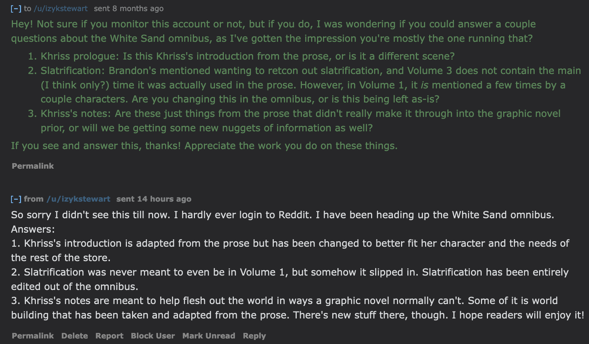This screenshot has height=344, width=589.
Task: Collapse the message sent 8 months ago
Action: click(16, 9)
